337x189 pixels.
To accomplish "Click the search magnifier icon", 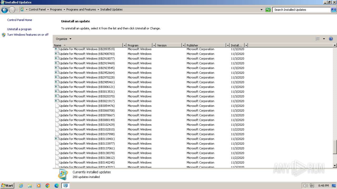I will pyautogui.click(x=334, y=10).
